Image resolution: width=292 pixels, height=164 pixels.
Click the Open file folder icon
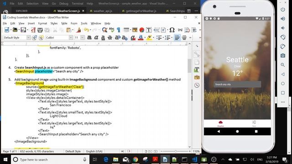[x=15, y=30]
